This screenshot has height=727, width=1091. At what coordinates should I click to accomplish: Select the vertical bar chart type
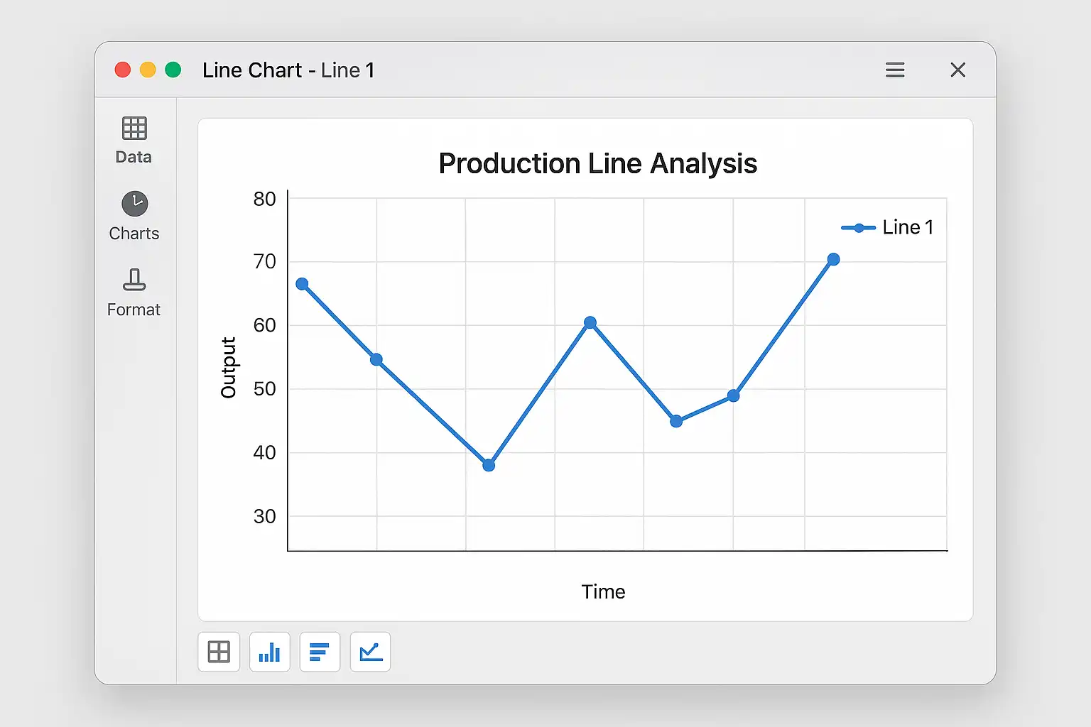[270, 652]
